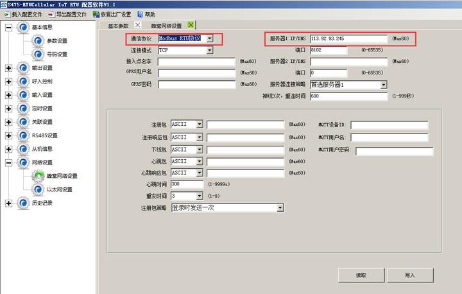This screenshot has height=294, width=462.
Task: Expand the 输入设置 tree node
Action: pyautogui.click(x=8, y=95)
